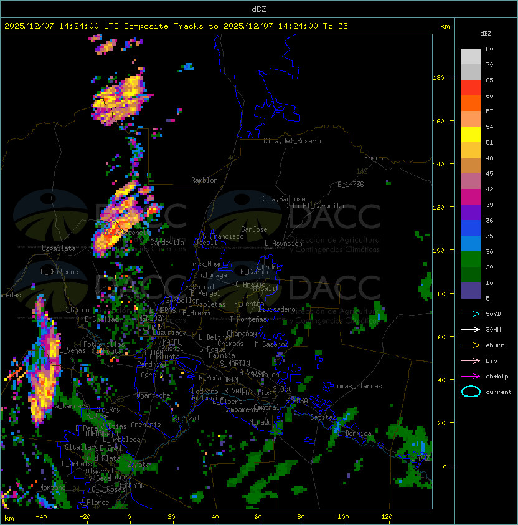Viewport: 518px width, 525px height.
Task: Pick the purple 36-39 dBZ swatch
Action: click(x=471, y=212)
